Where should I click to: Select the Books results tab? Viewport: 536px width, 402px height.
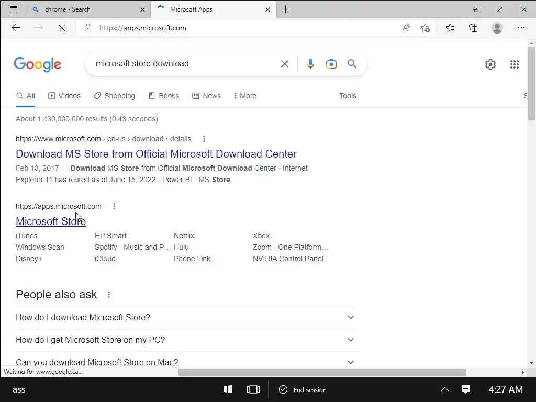[164, 96]
